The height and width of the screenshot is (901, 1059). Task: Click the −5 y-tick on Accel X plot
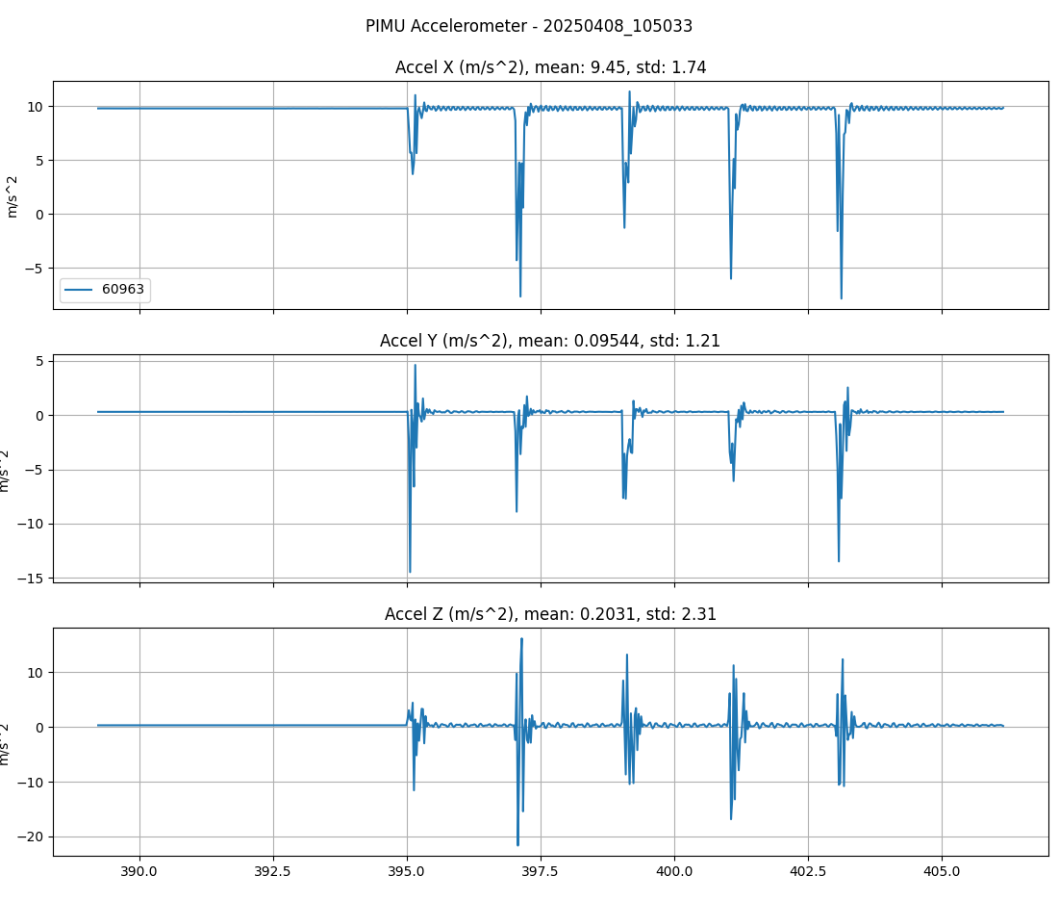point(35,269)
